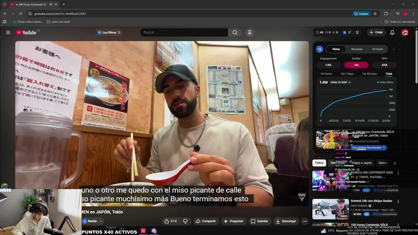418x235 pixels.
Task: Mute the tab with the speaker icon
Action: click(51, 4)
